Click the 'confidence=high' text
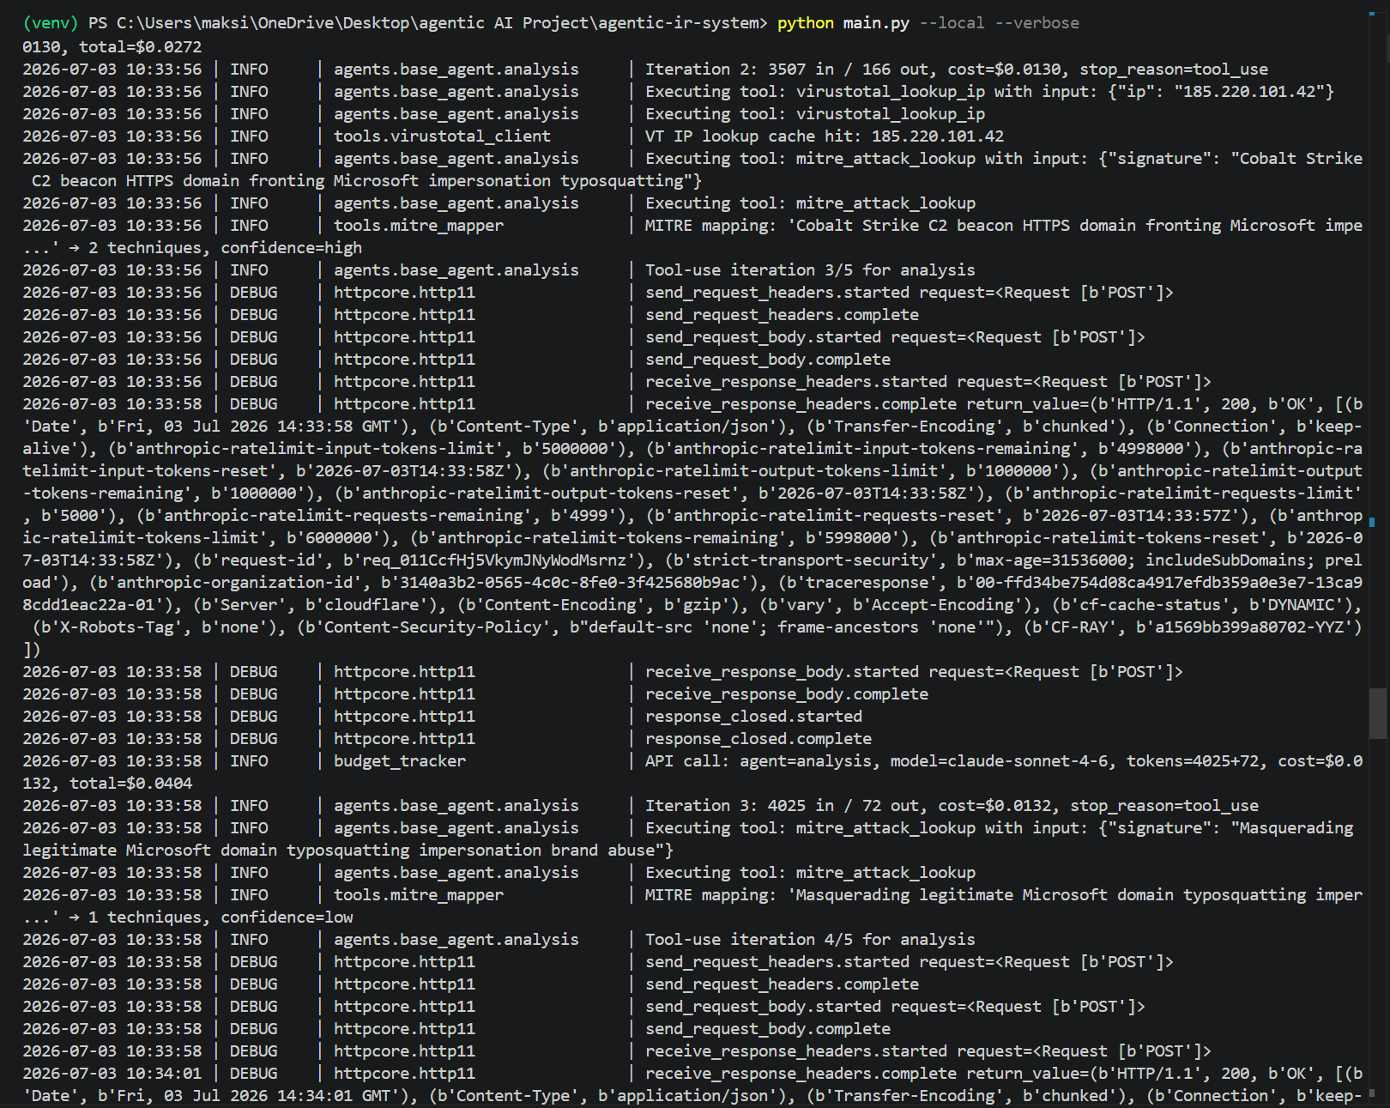Image resolution: width=1390 pixels, height=1108 pixels. click(292, 248)
